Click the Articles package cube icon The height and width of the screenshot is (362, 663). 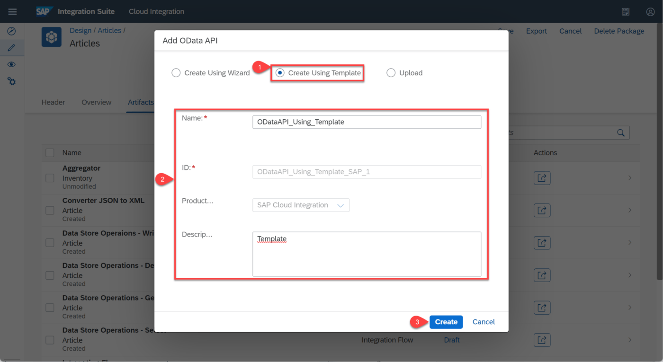click(x=52, y=37)
